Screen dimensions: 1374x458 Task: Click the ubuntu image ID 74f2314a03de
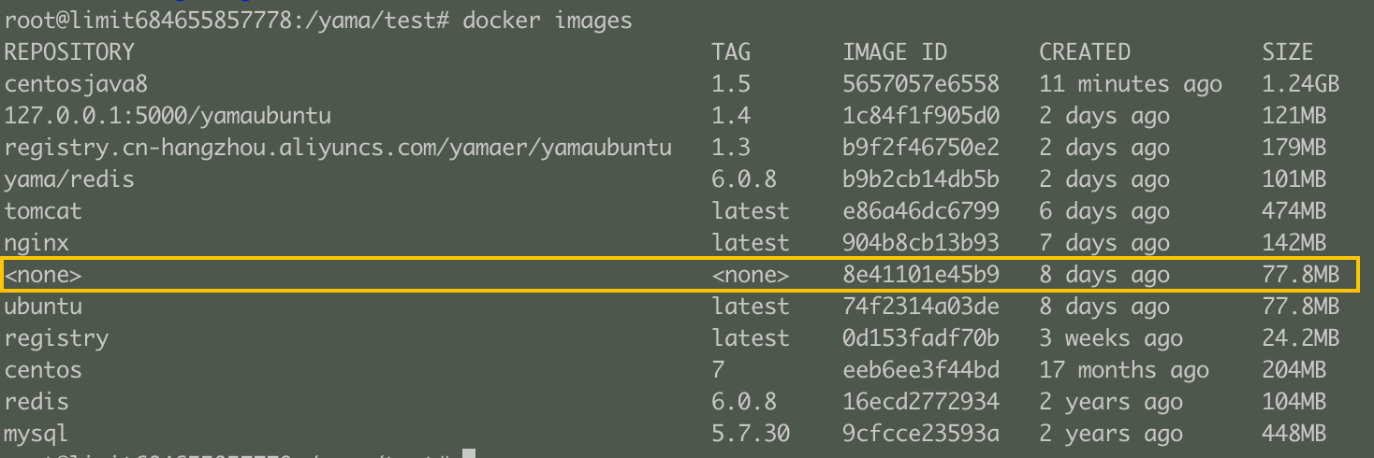(921, 307)
